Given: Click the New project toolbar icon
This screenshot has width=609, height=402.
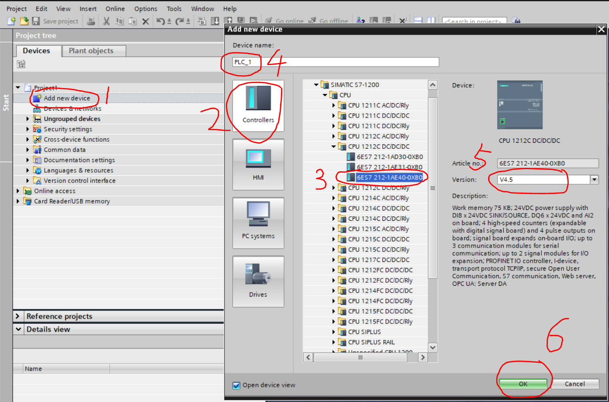Looking at the screenshot, I should pyautogui.click(x=12, y=21).
